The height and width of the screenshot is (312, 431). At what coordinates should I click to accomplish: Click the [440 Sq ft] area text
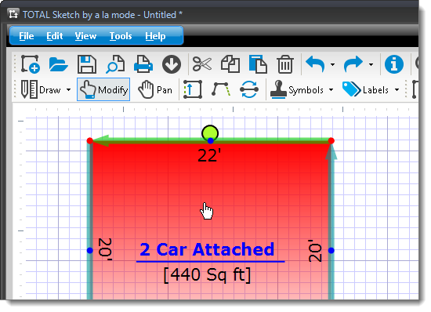(207, 274)
